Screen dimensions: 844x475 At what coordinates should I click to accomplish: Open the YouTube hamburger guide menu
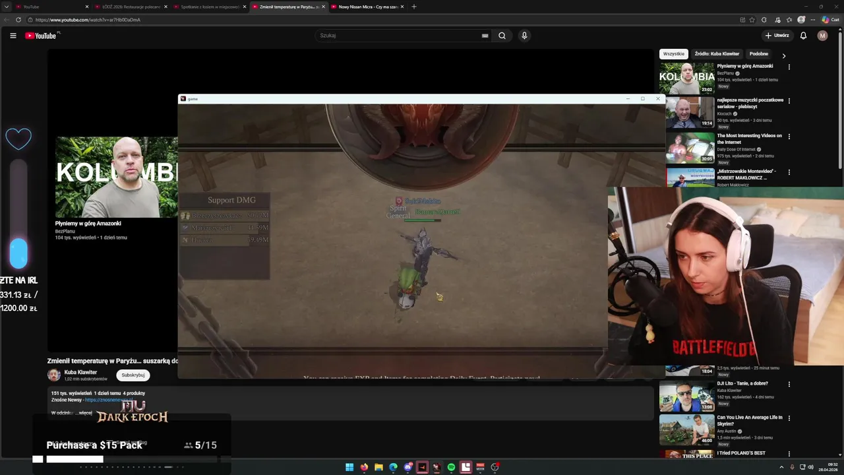(x=13, y=36)
